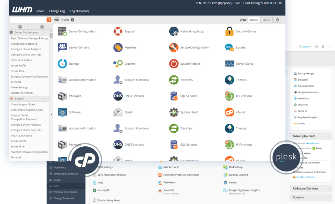Open Server Configuration icon in WHM grid
This screenshot has height=204, width=335.
coord(62,31)
